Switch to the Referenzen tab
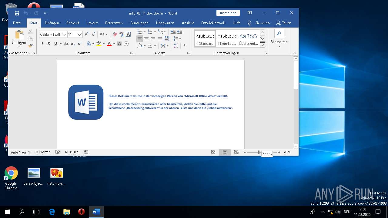The width and height of the screenshot is (388, 218). coord(114,23)
